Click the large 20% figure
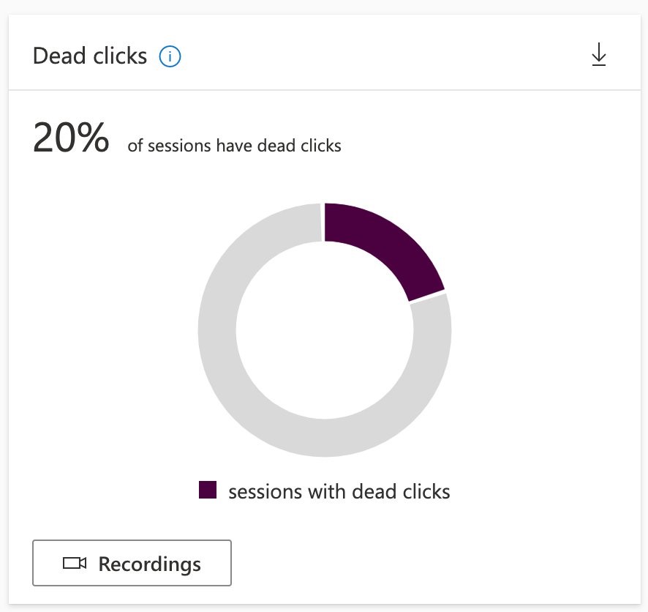This screenshot has width=648, height=612. (x=71, y=138)
